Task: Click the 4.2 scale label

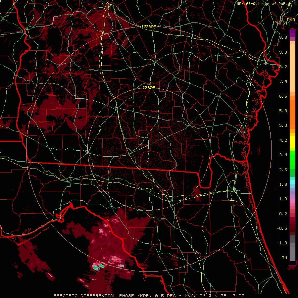Action: click(283, 140)
